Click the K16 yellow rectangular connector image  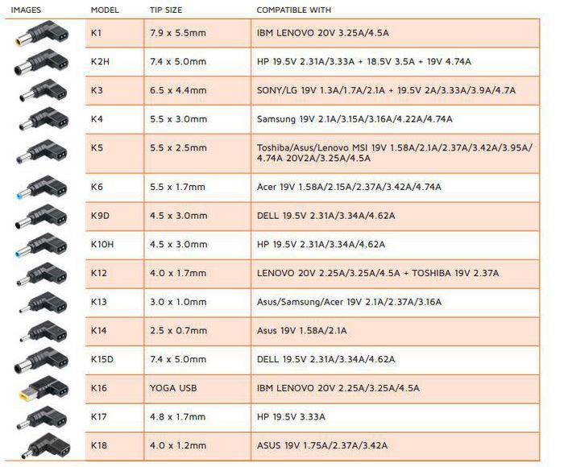click(x=44, y=390)
